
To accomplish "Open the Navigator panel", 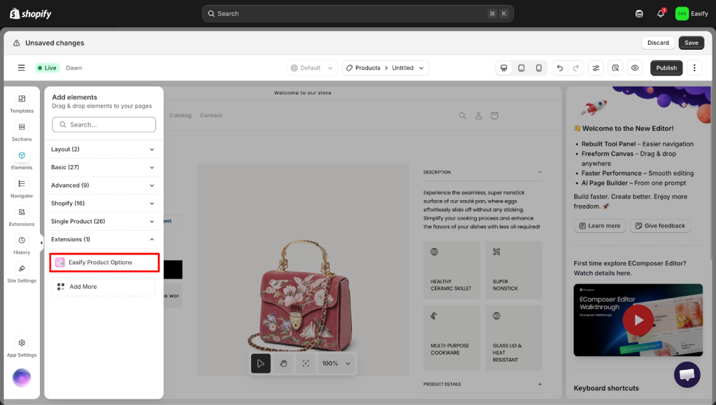I will tap(22, 187).
